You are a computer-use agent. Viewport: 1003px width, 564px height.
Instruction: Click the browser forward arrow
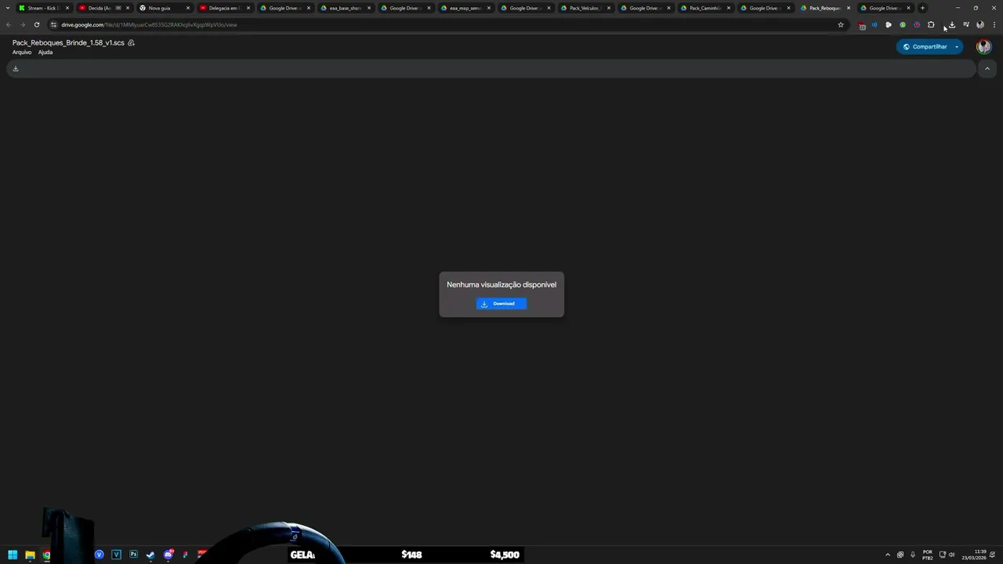(22, 25)
